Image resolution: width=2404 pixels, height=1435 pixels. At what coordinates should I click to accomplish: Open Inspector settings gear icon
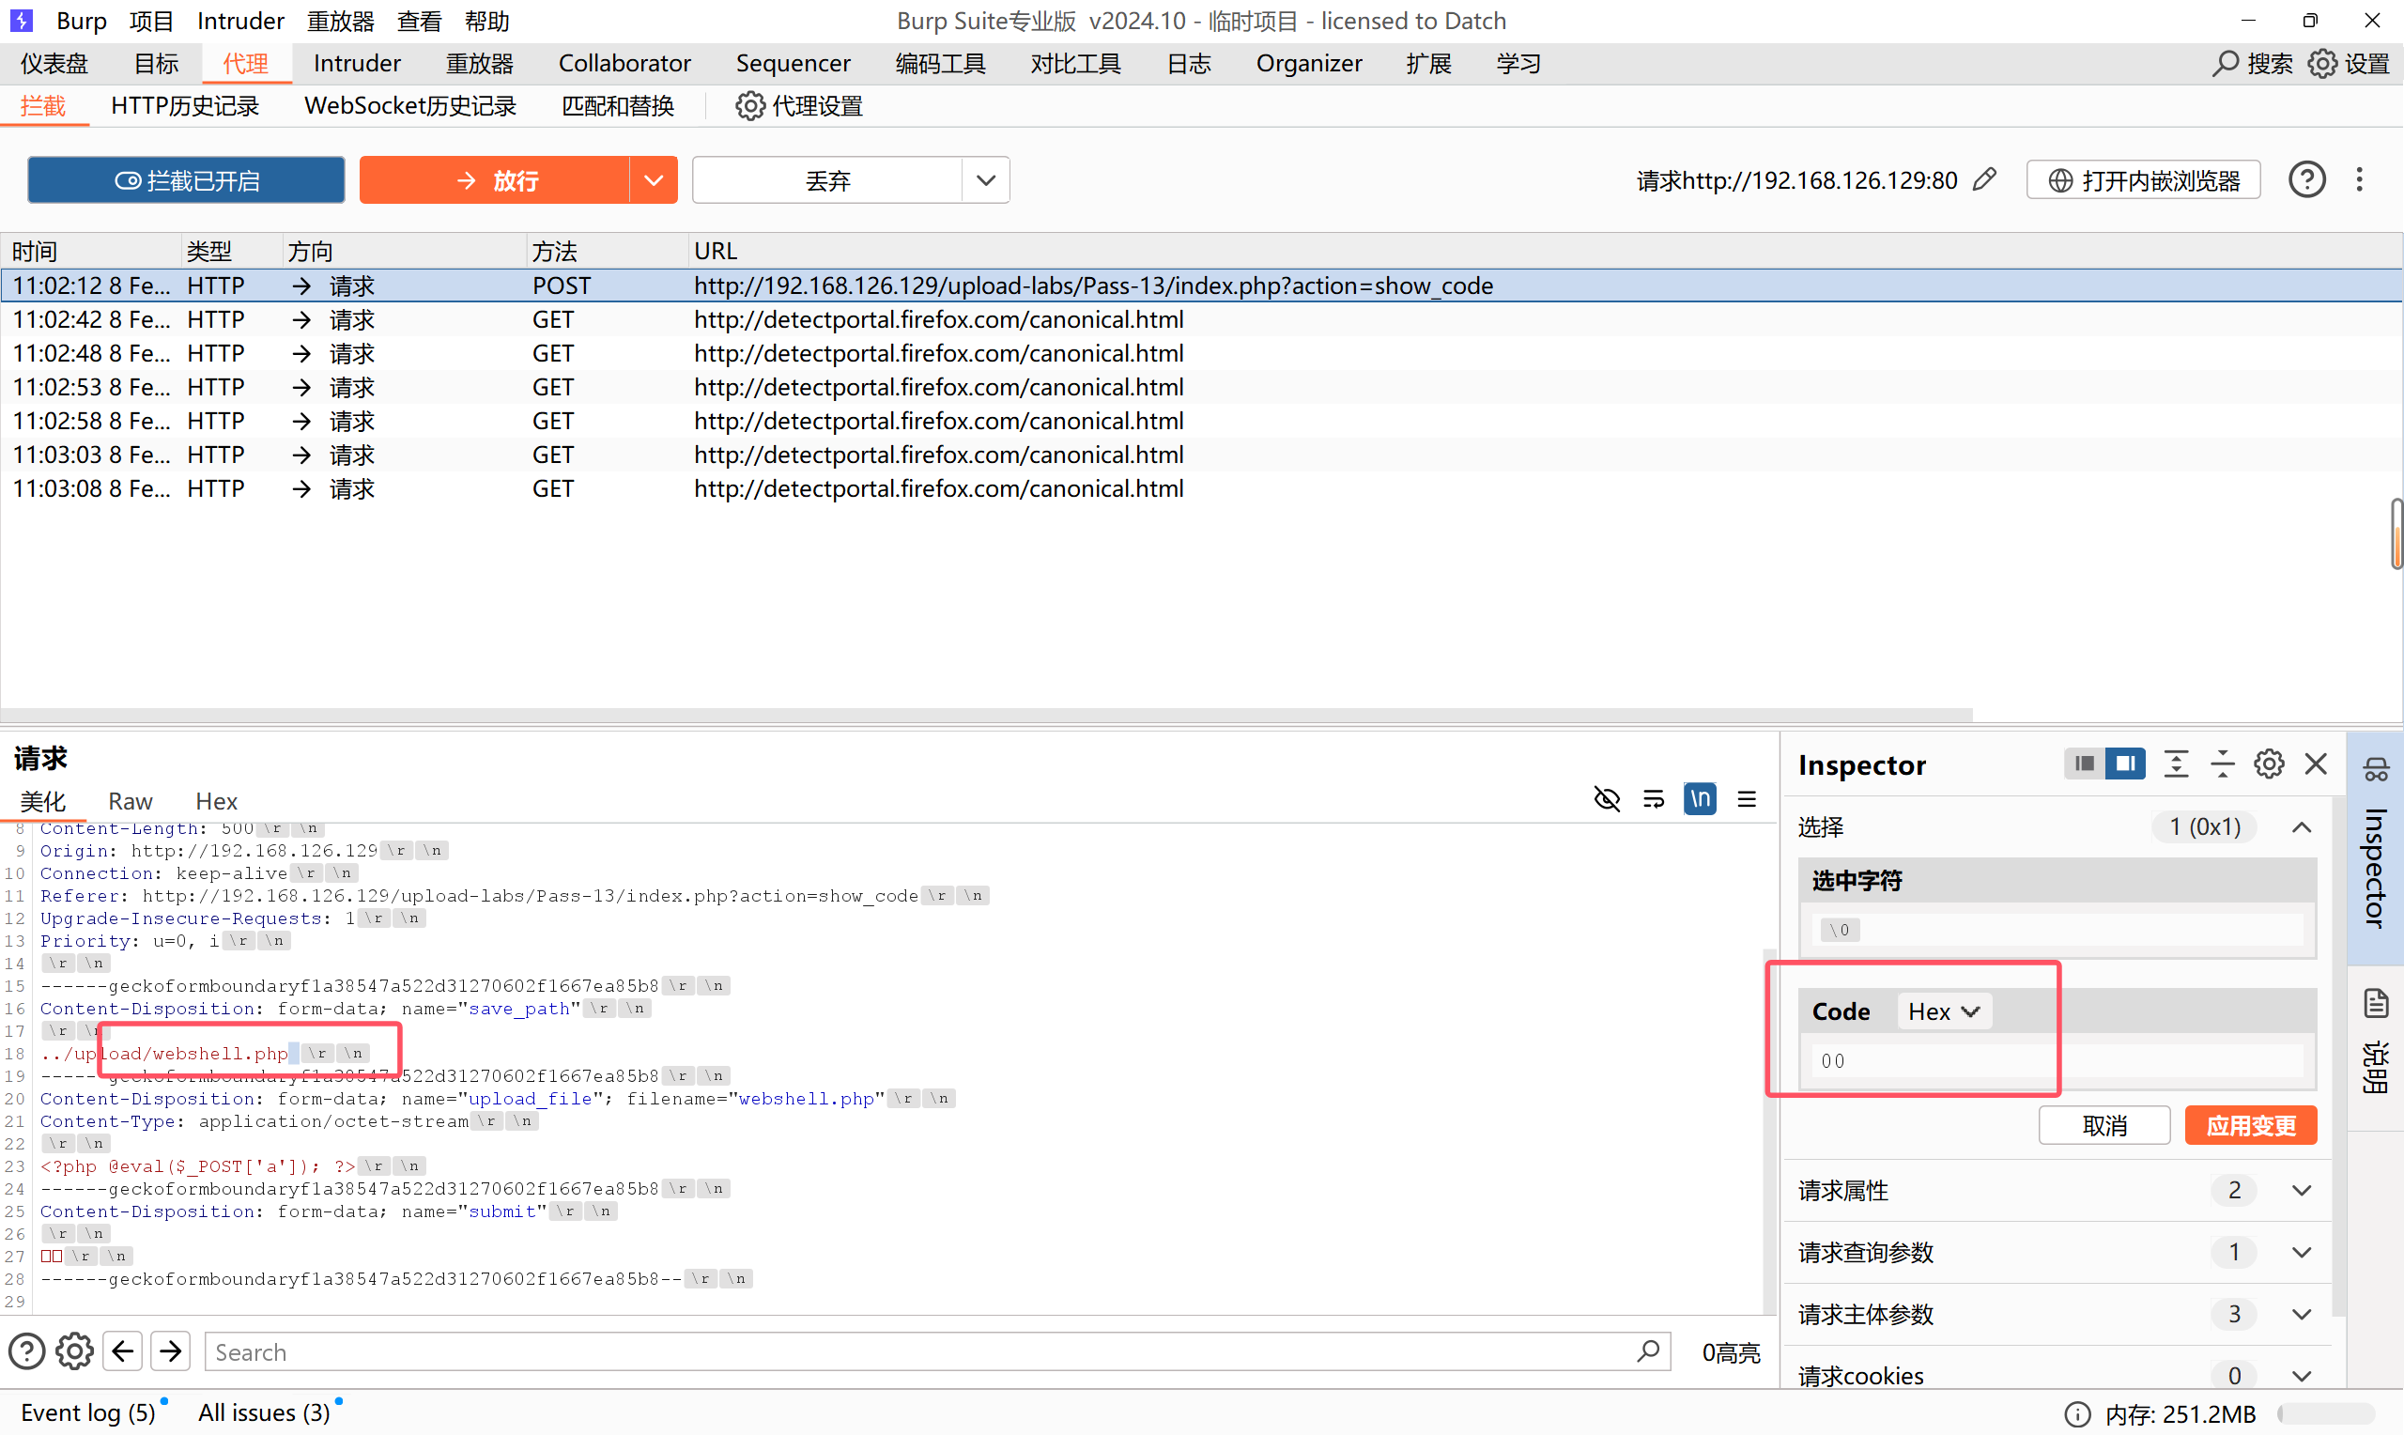(x=2269, y=764)
